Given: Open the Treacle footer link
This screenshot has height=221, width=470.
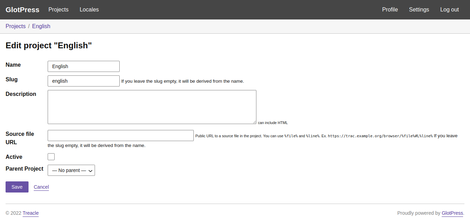Looking at the screenshot, I should tap(31, 213).
